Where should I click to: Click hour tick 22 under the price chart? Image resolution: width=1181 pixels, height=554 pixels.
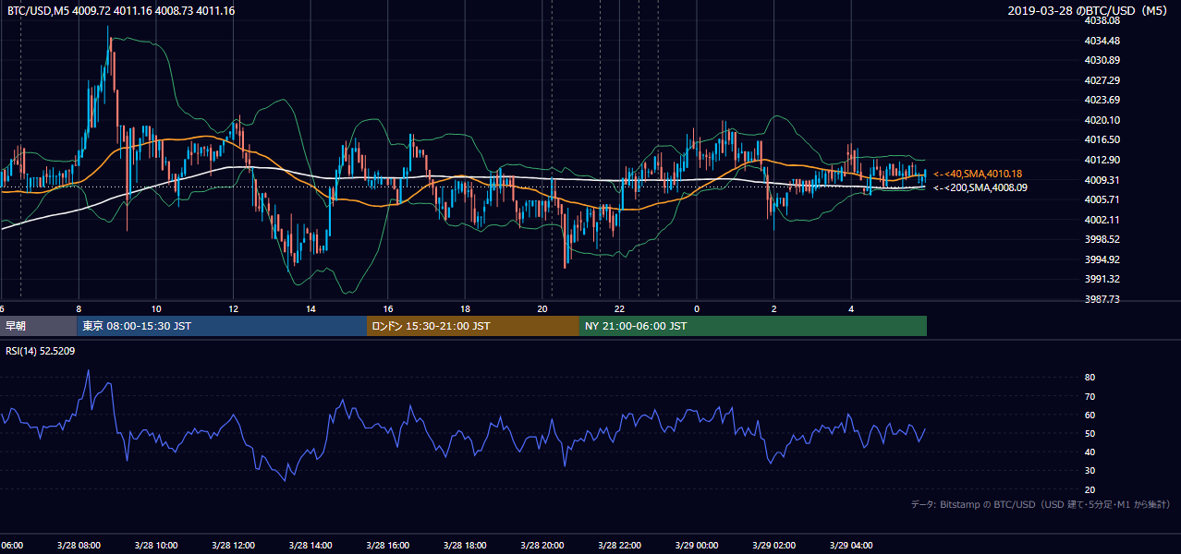619,308
